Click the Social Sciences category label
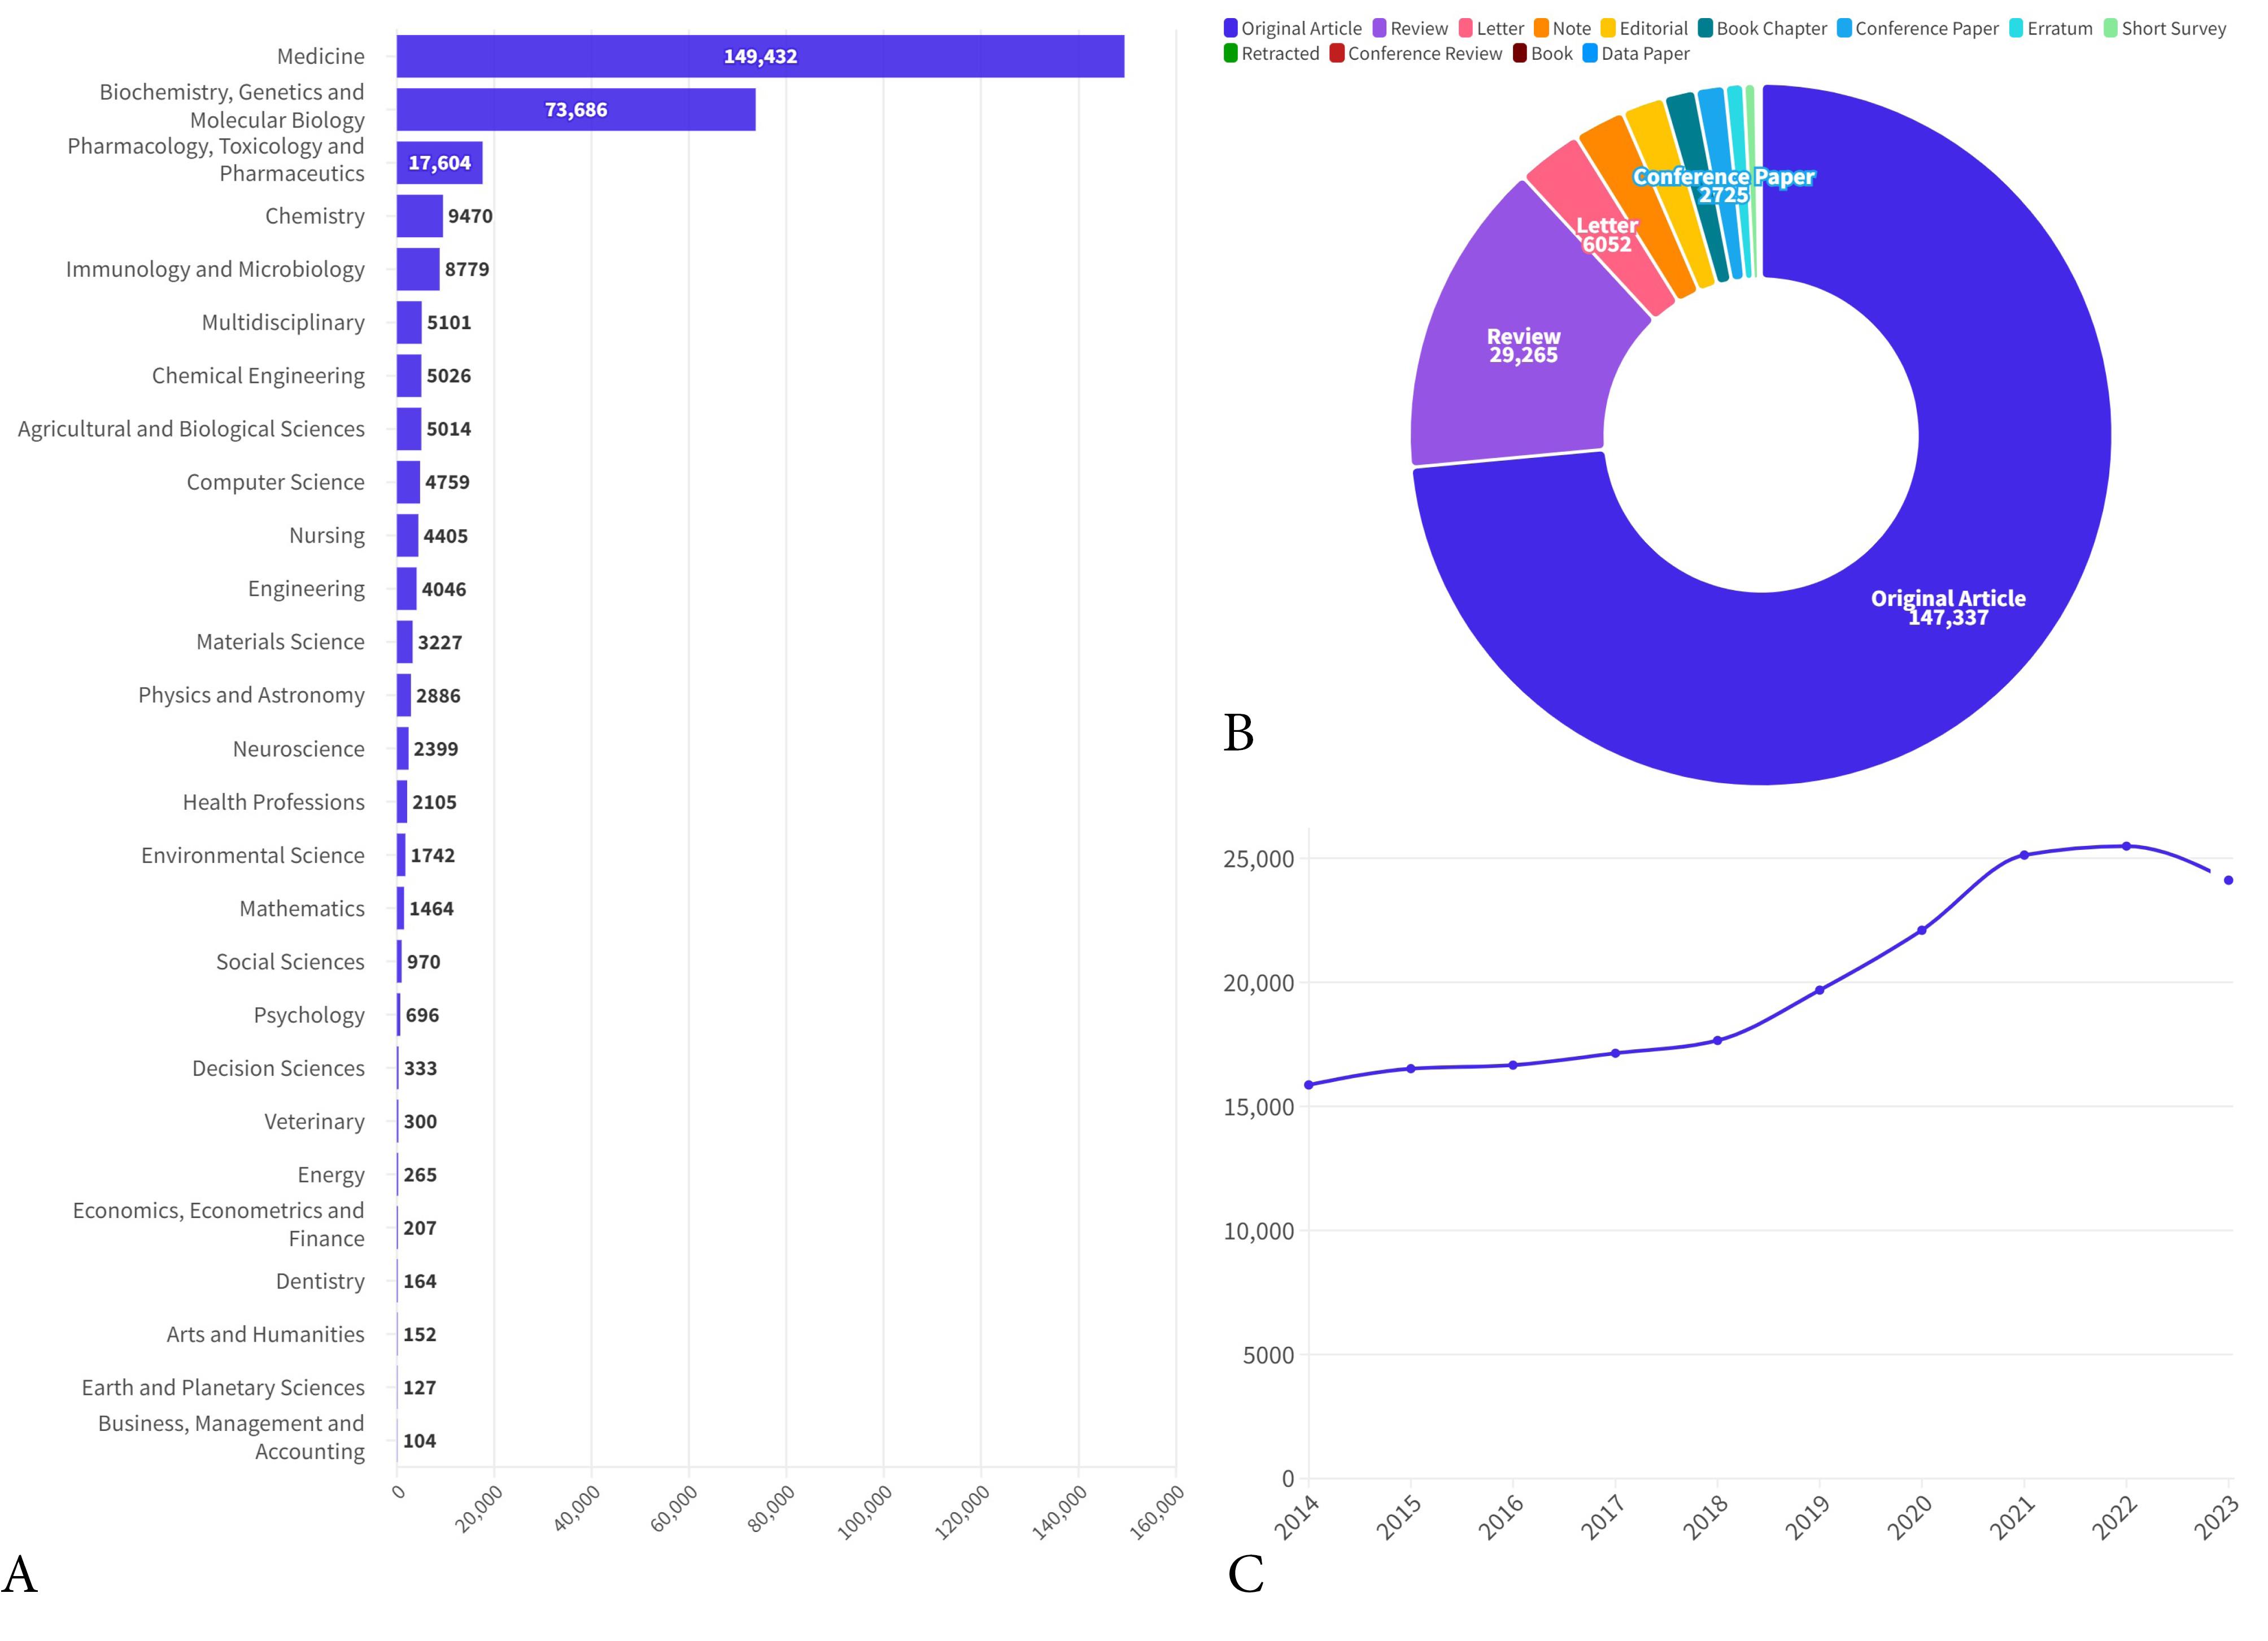The height and width of the screenshot is (1641, 2268). (x=290, y=962)
